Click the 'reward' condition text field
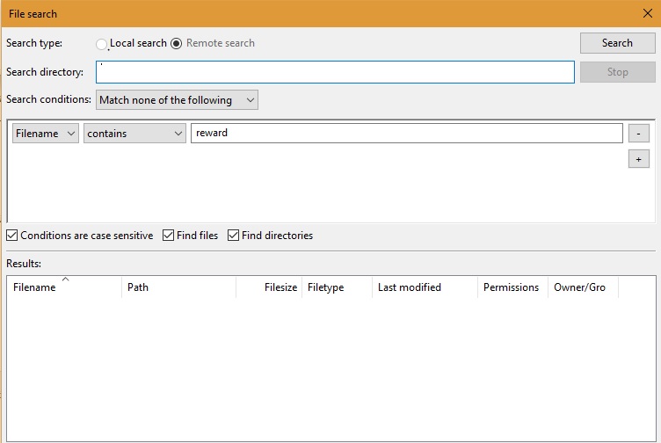Screen dimensions: 661x443 coord(407,133)
